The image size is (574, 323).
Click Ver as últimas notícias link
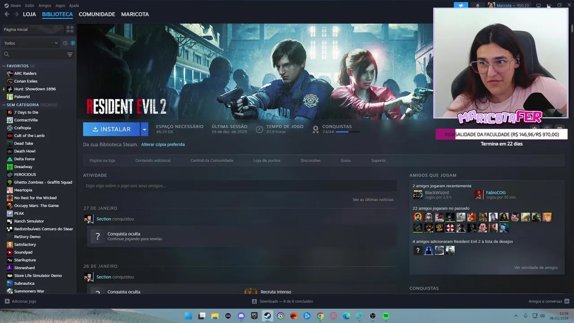click(x=373, y=200)
